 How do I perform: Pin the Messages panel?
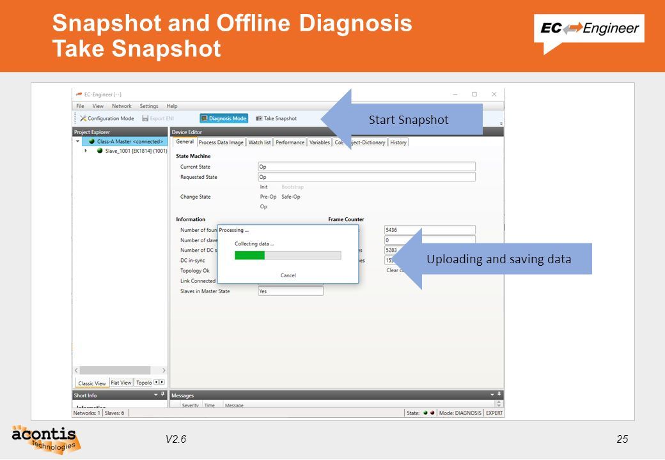point(499,394)
